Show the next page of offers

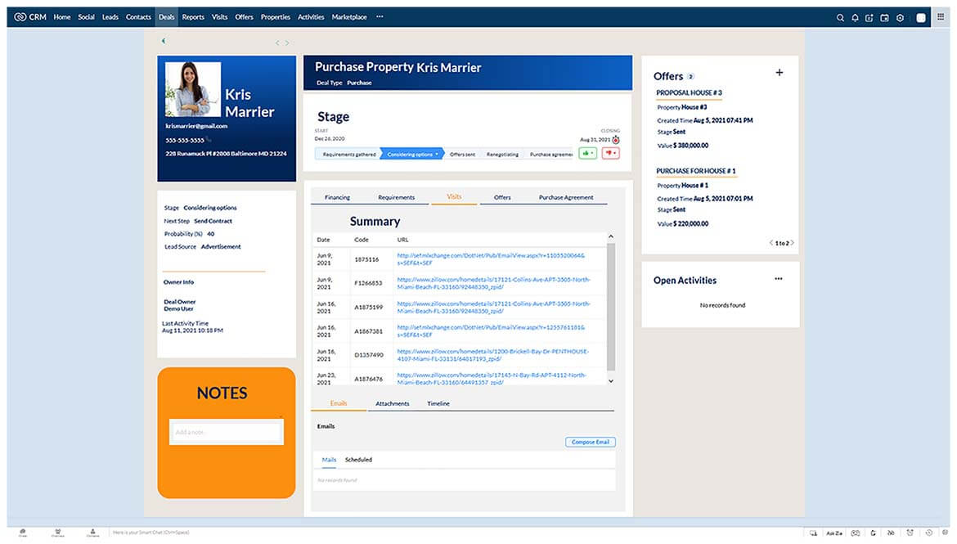click(x=793, y=243)
